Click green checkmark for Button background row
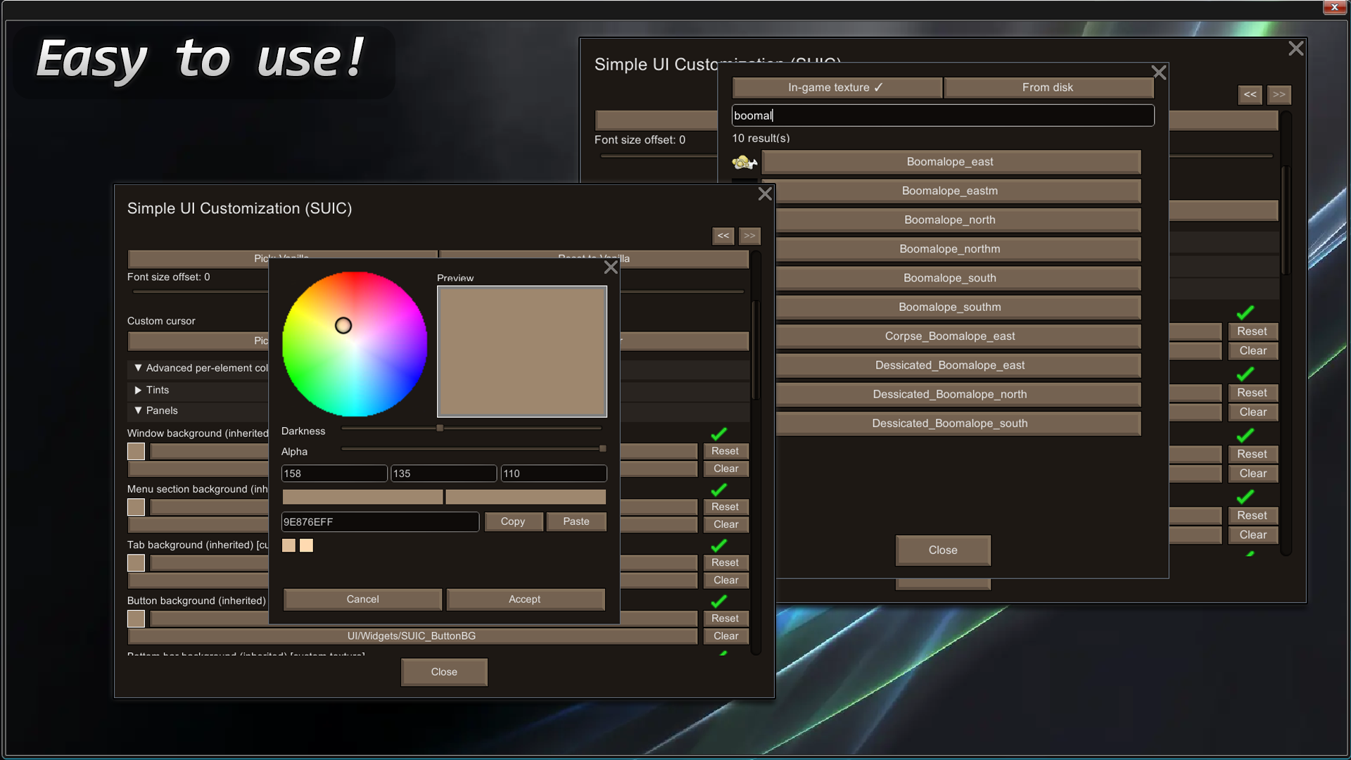 pos(719,601)
